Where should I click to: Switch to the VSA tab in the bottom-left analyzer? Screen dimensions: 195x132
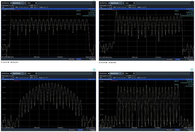point(29,73)
